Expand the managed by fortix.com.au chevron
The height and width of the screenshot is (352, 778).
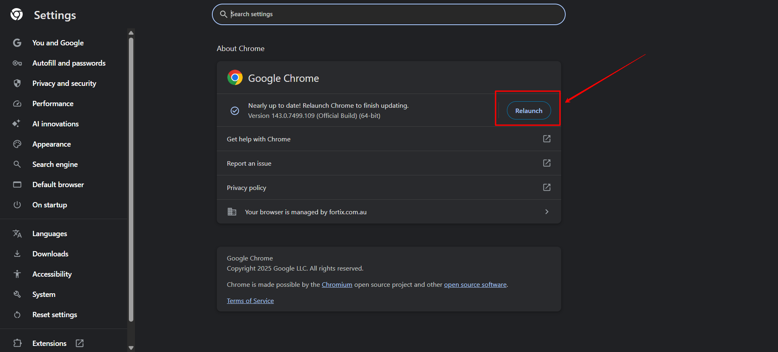click(x=547, y=212)
